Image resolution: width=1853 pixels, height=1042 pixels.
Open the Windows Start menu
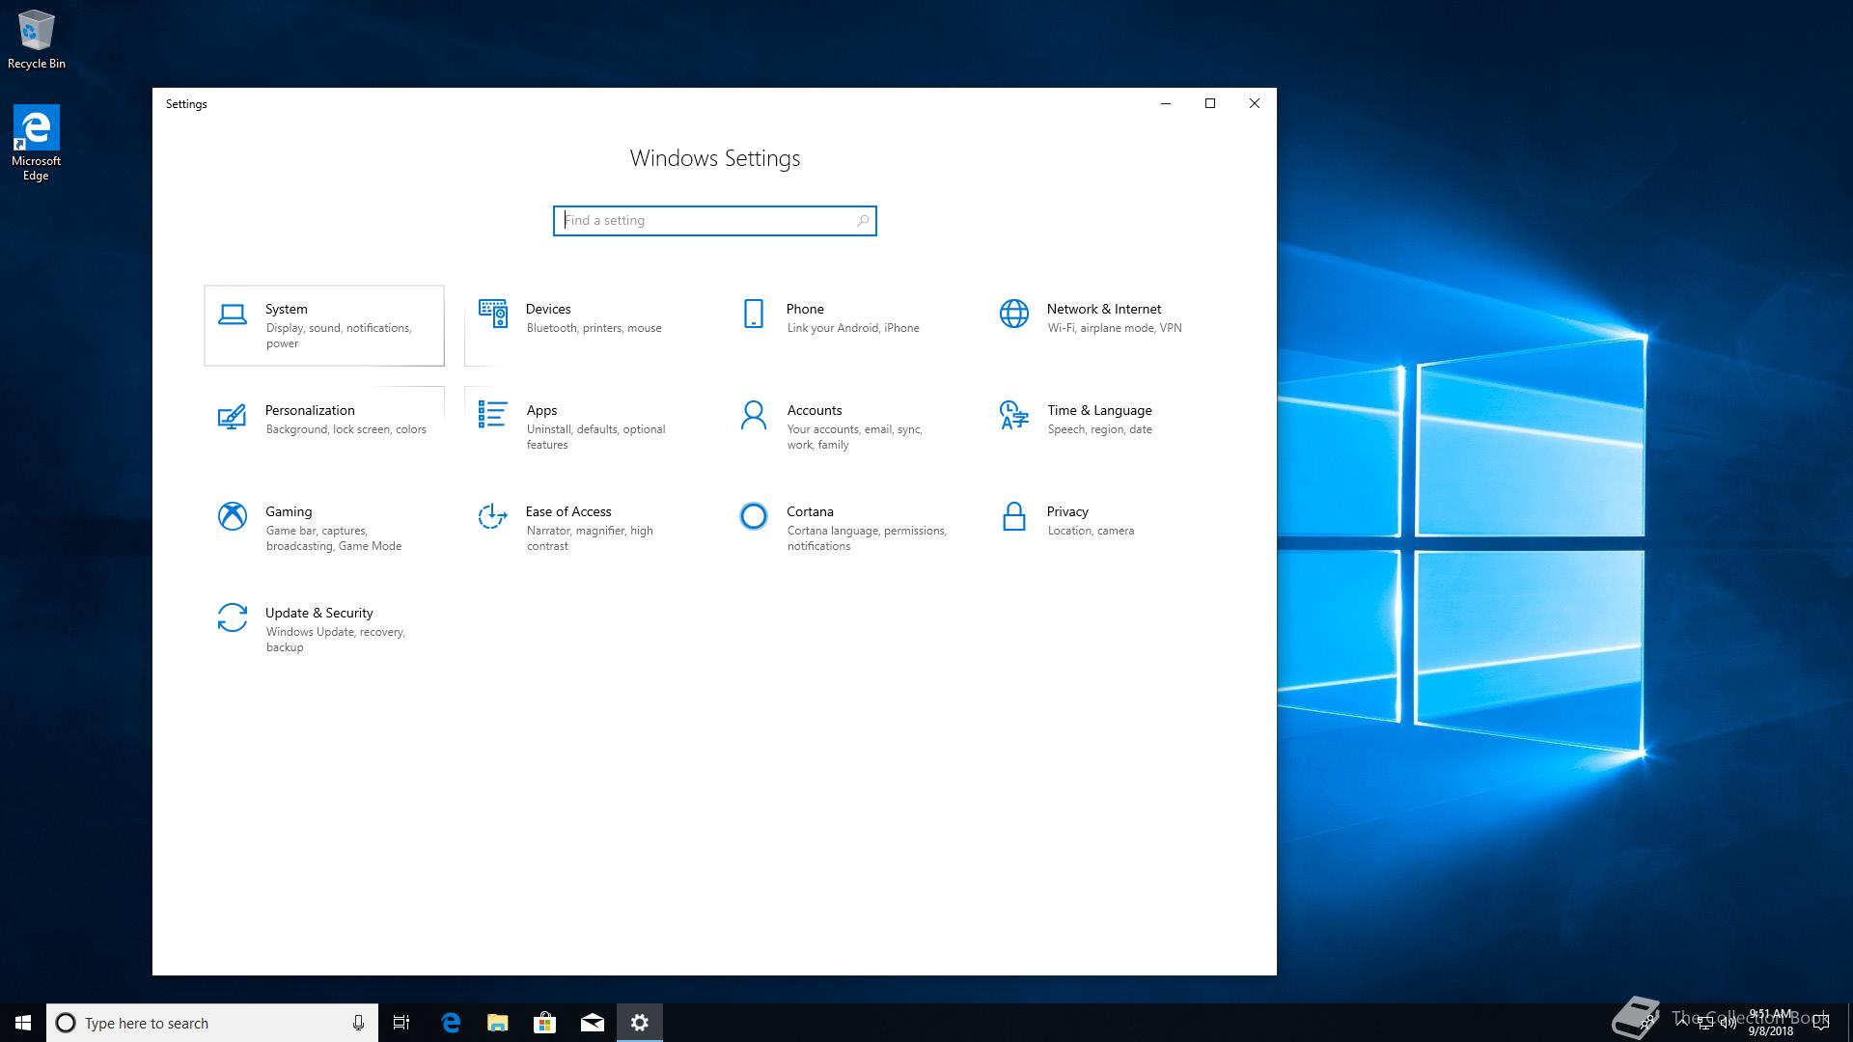[23, 1023]
